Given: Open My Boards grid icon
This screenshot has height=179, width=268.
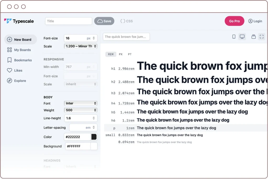Looking at the screenshot, I should (9, 50).
